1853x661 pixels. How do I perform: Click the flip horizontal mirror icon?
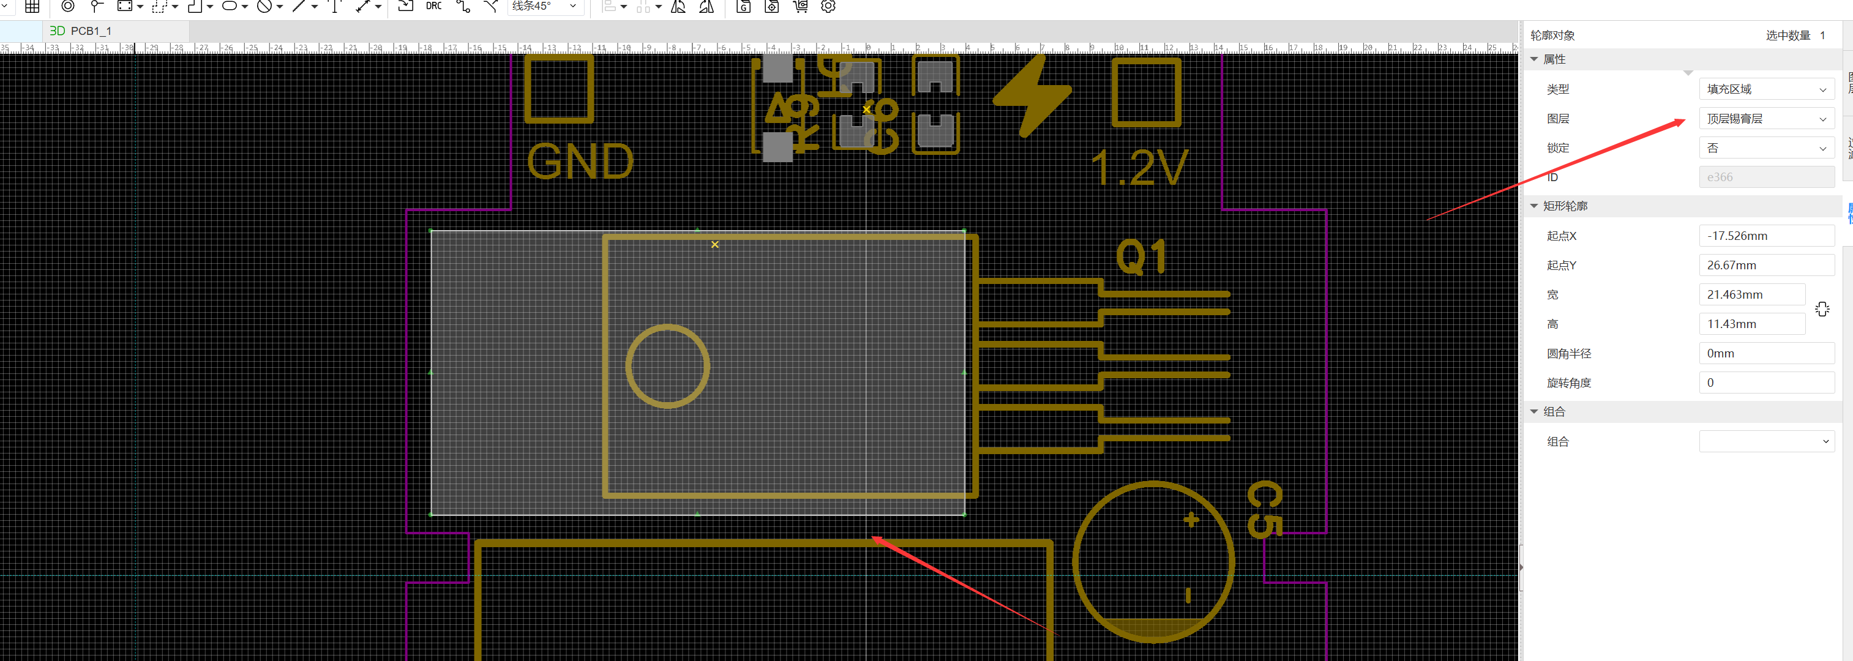[678, 7]
